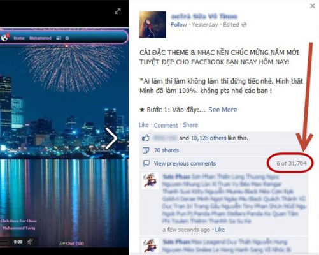Follow the post author
The image size is (319, 255).
179,25
